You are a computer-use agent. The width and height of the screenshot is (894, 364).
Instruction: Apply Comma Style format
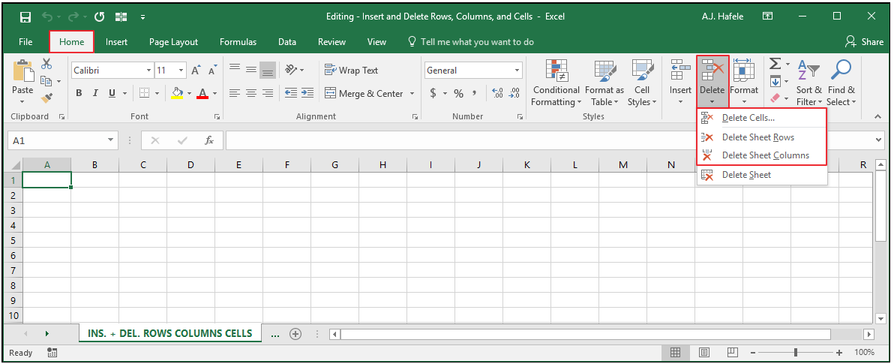pos(475,93)
